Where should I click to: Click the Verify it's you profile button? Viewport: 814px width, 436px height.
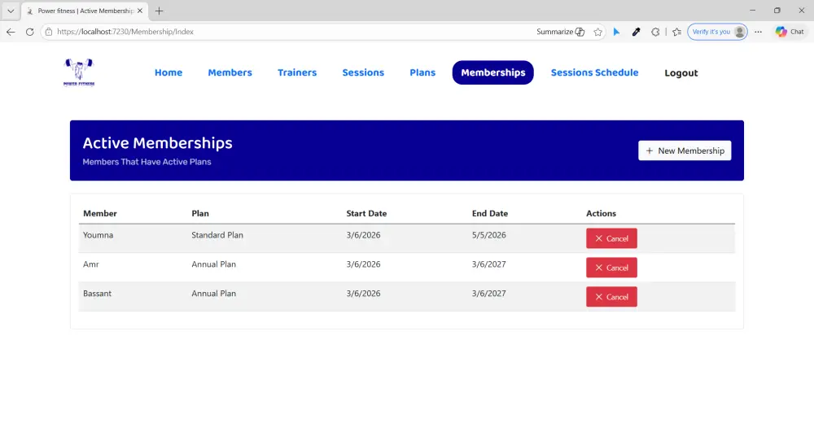(717, 32)
